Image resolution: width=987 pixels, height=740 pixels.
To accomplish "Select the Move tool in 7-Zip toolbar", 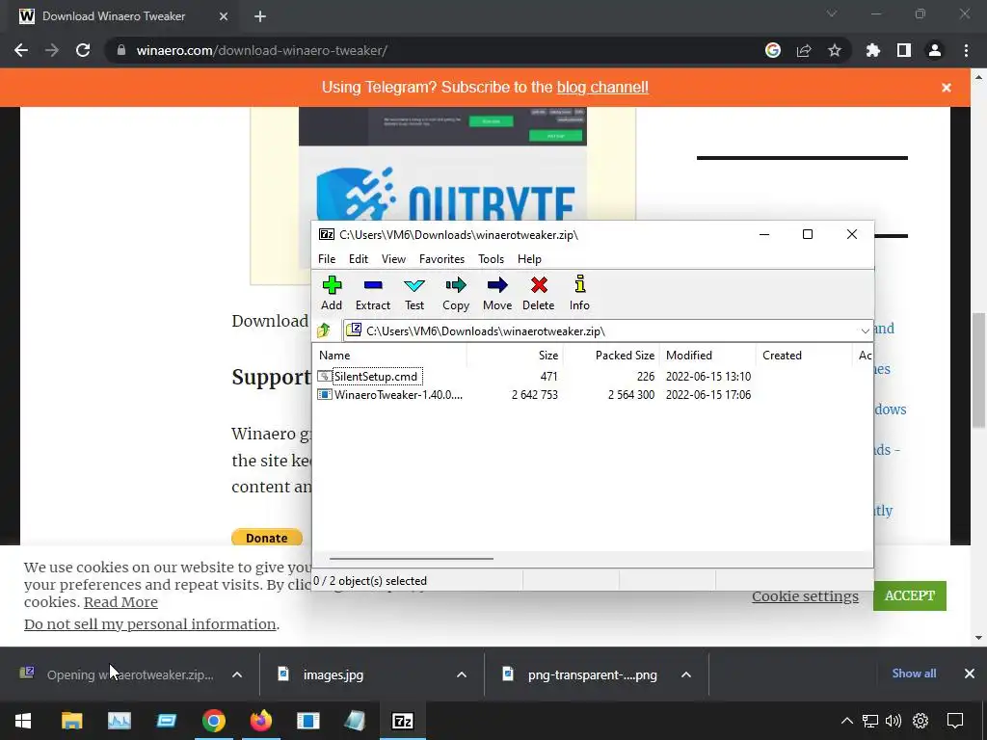I will click(x=497, y=293).
